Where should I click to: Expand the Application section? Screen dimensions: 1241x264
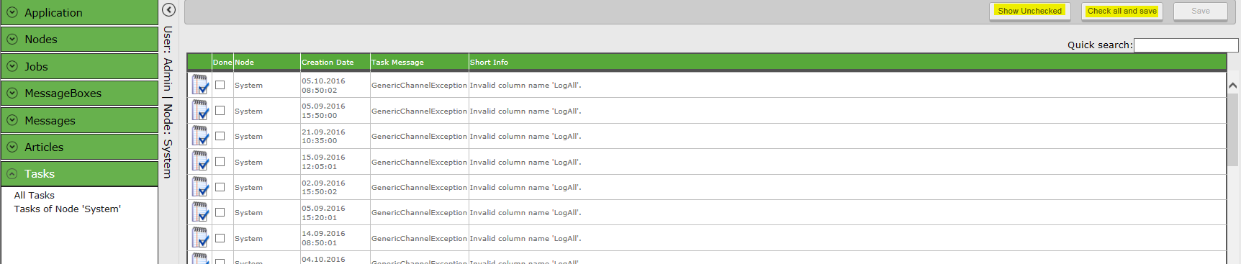[79, 12]
